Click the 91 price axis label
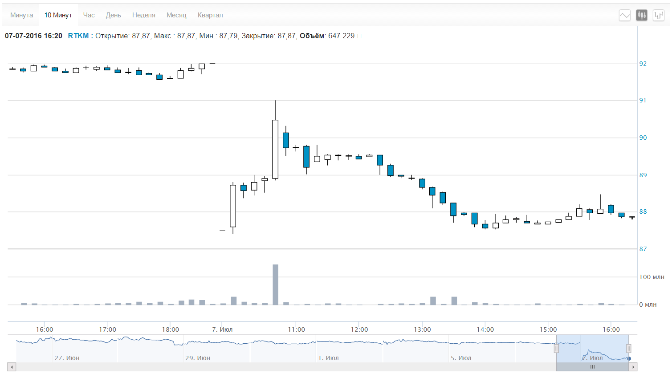672x378 pixels. (643, 100)
